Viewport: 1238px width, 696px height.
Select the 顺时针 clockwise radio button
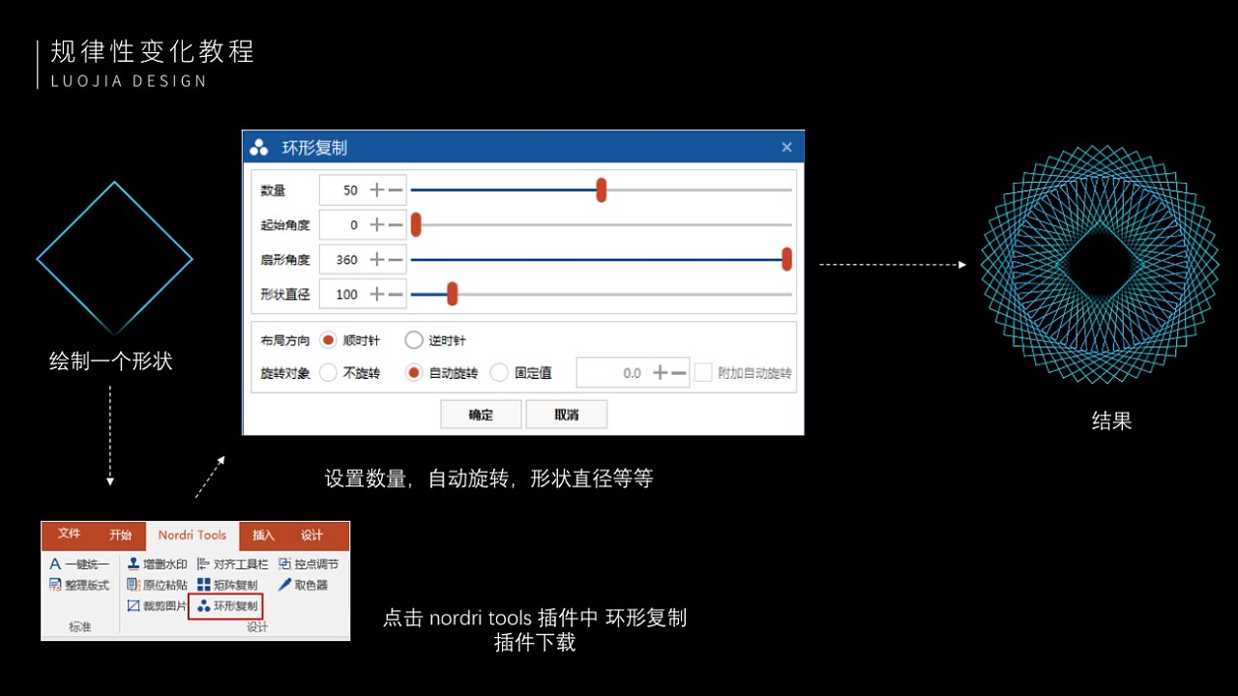[x=328, y=340]
